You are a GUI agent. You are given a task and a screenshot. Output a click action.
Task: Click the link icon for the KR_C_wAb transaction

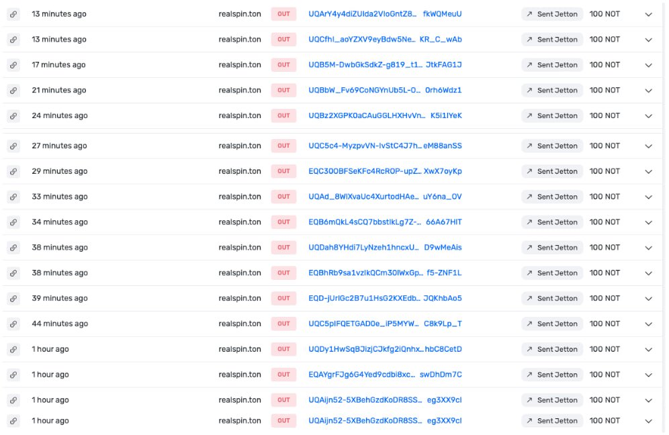point(13,40)
